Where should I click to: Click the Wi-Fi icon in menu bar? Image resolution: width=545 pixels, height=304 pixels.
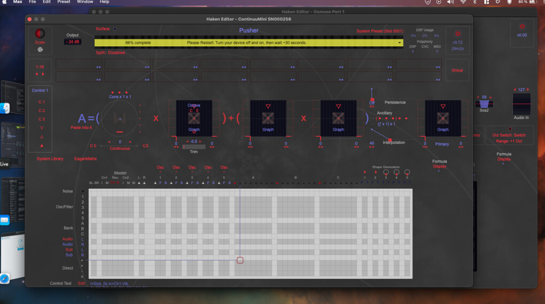pos(463,2)
